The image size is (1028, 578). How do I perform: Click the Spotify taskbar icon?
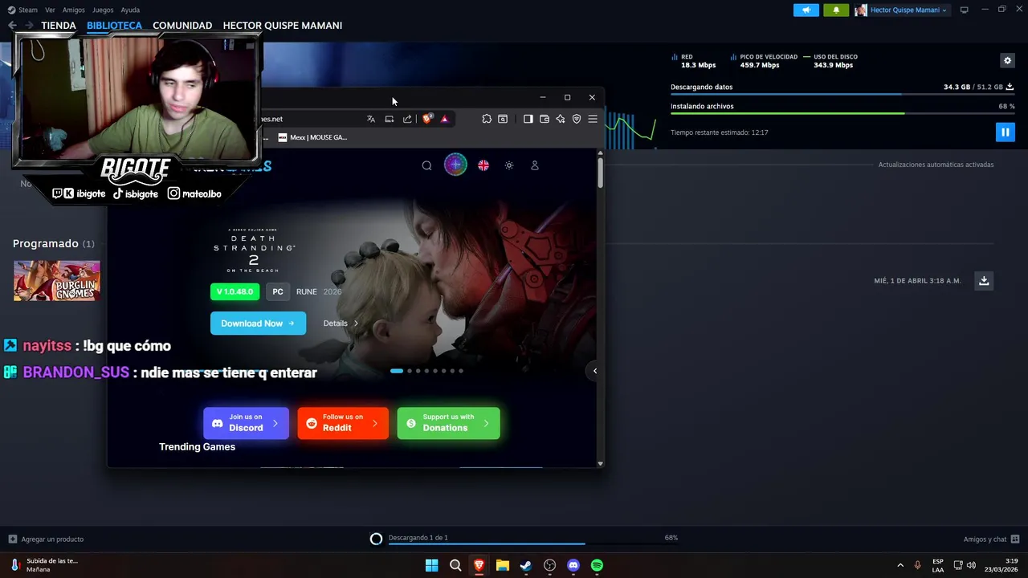[x=597, y=565]
